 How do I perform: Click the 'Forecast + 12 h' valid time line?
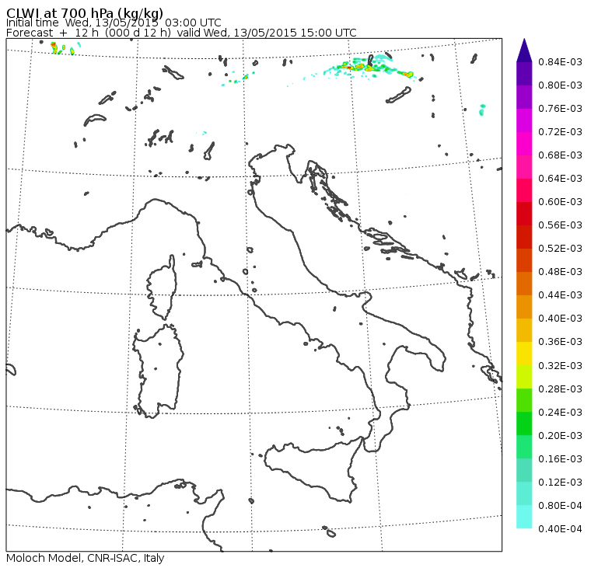(x=181, y=33)
